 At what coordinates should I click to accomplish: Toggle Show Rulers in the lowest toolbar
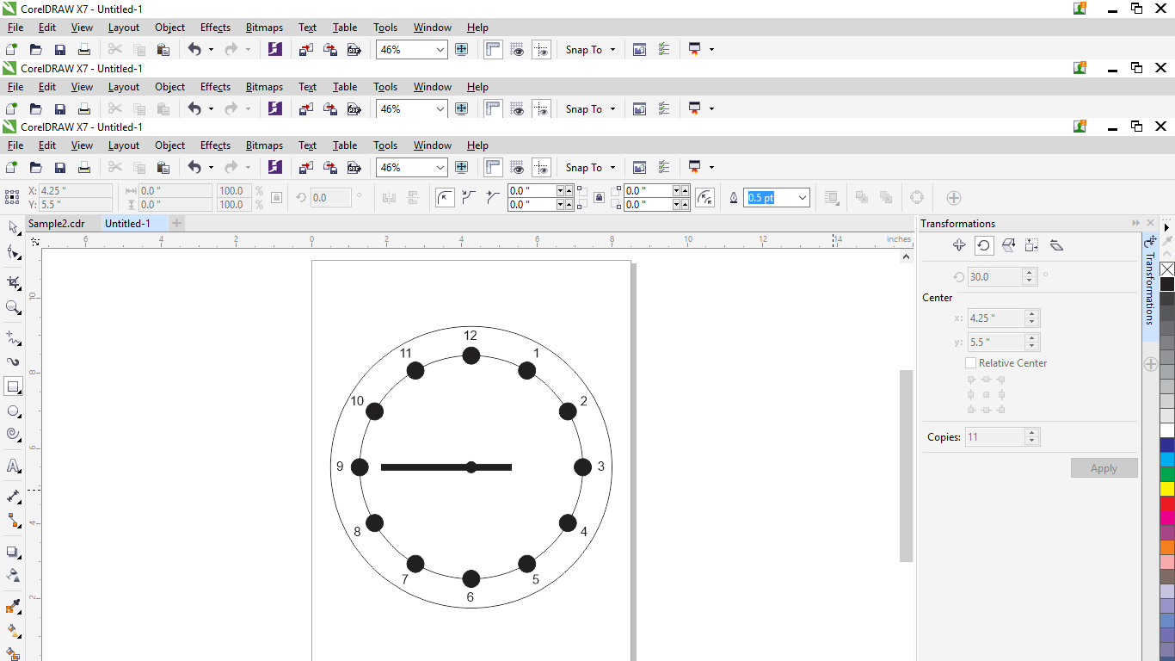tap(494, 168)
